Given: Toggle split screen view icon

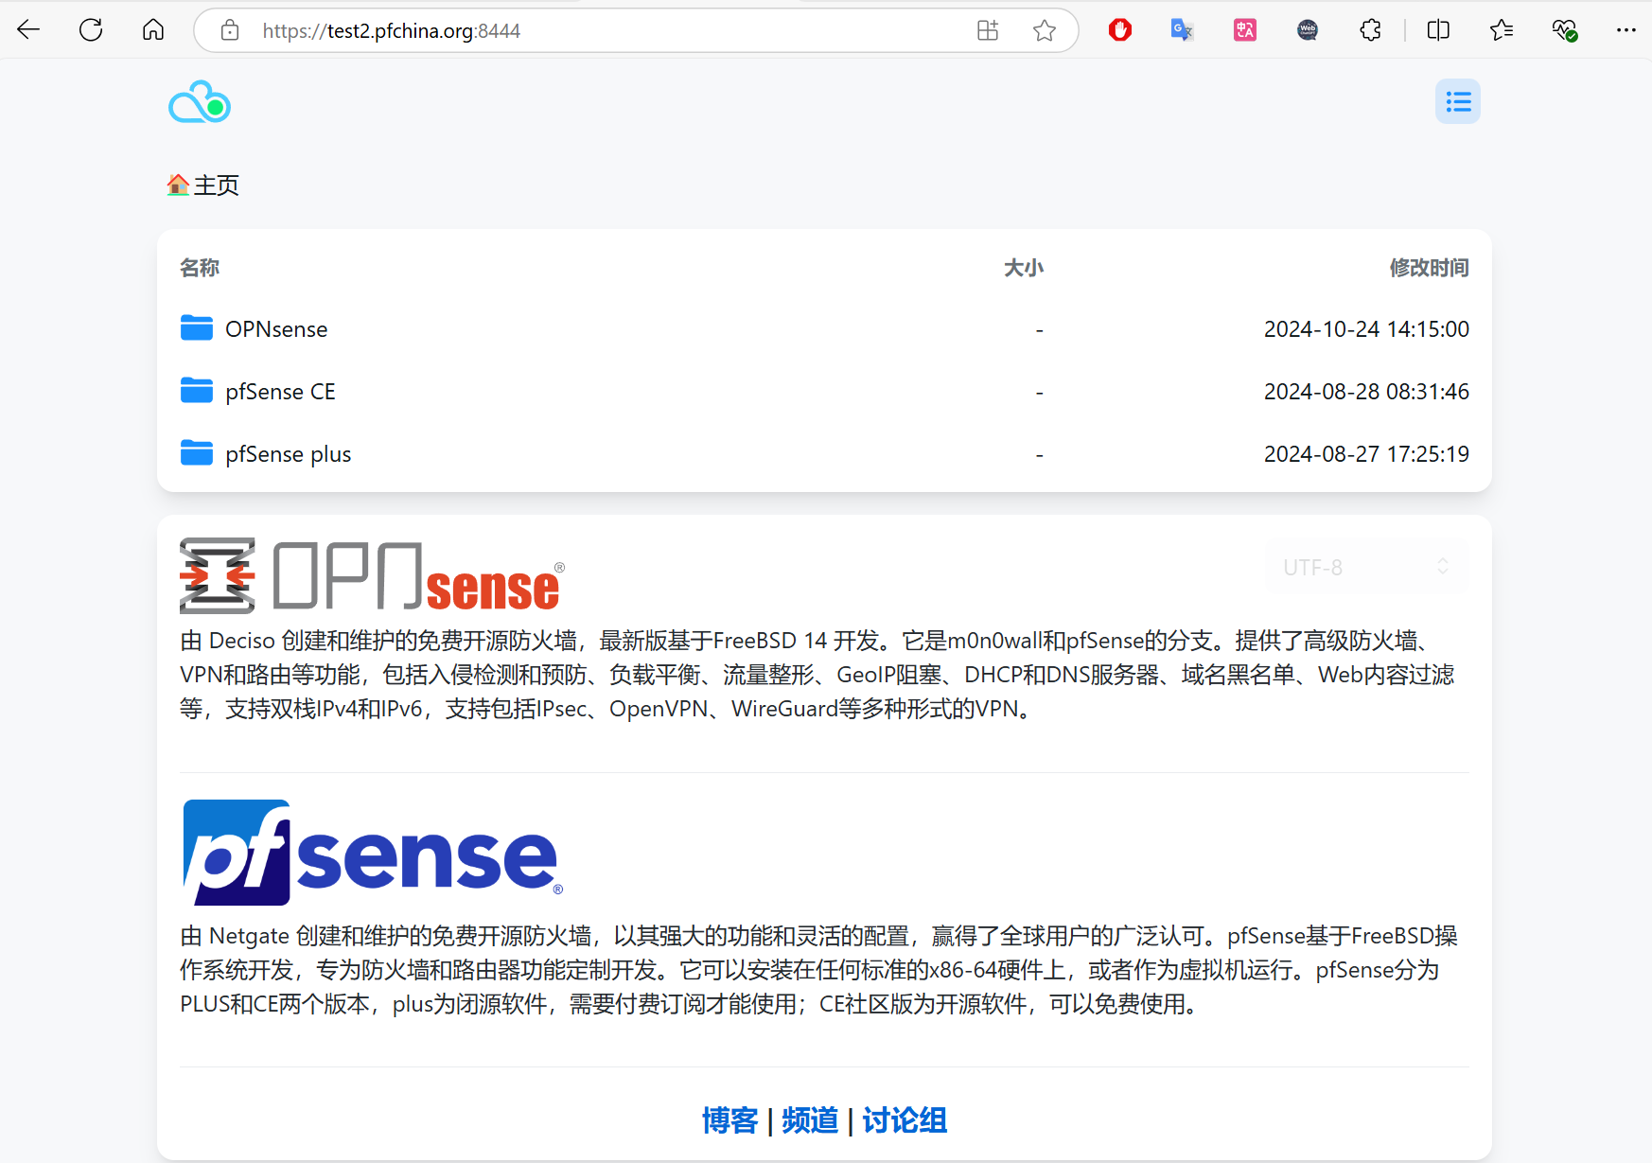Looking at the screenshot, I should click(x=1438, y=30).
